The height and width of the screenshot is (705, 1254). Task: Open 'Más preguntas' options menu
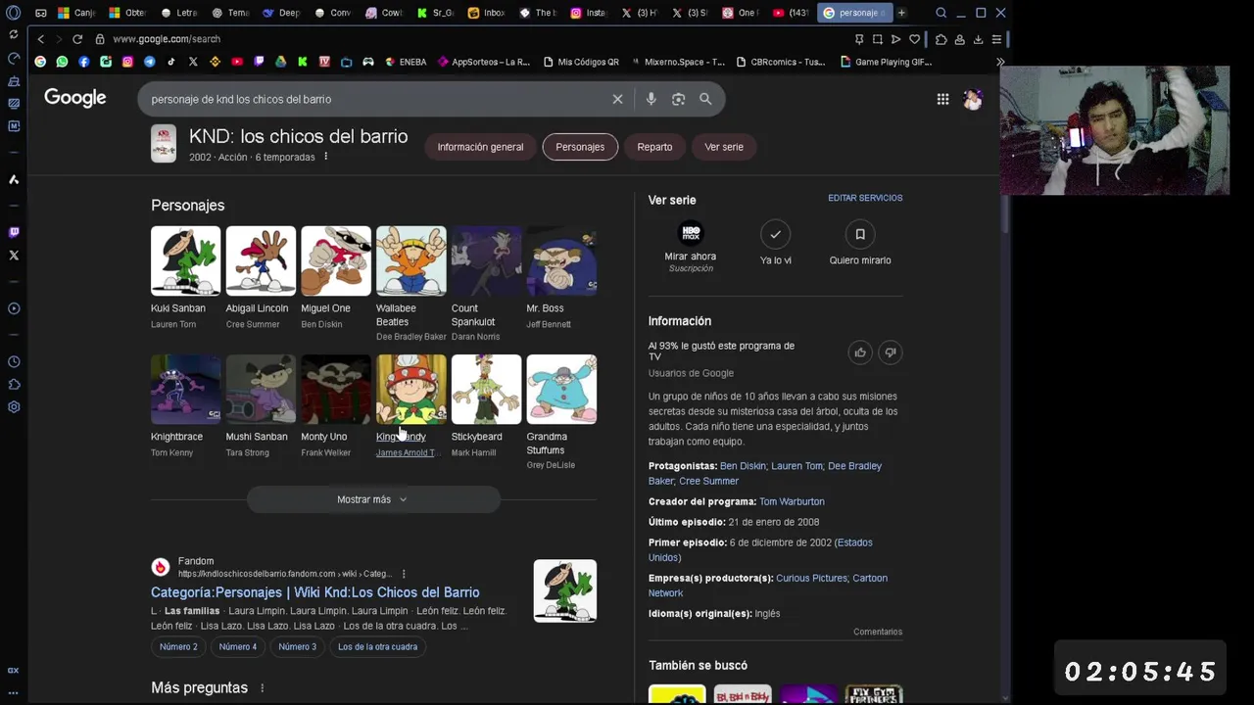[263, 688]
